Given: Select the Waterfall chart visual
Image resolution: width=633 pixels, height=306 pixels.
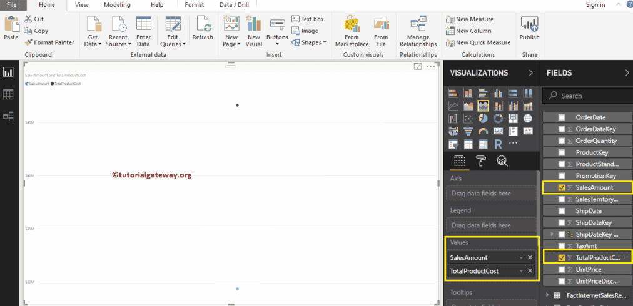Looking at the screenshot, I should tap(453, 118).
